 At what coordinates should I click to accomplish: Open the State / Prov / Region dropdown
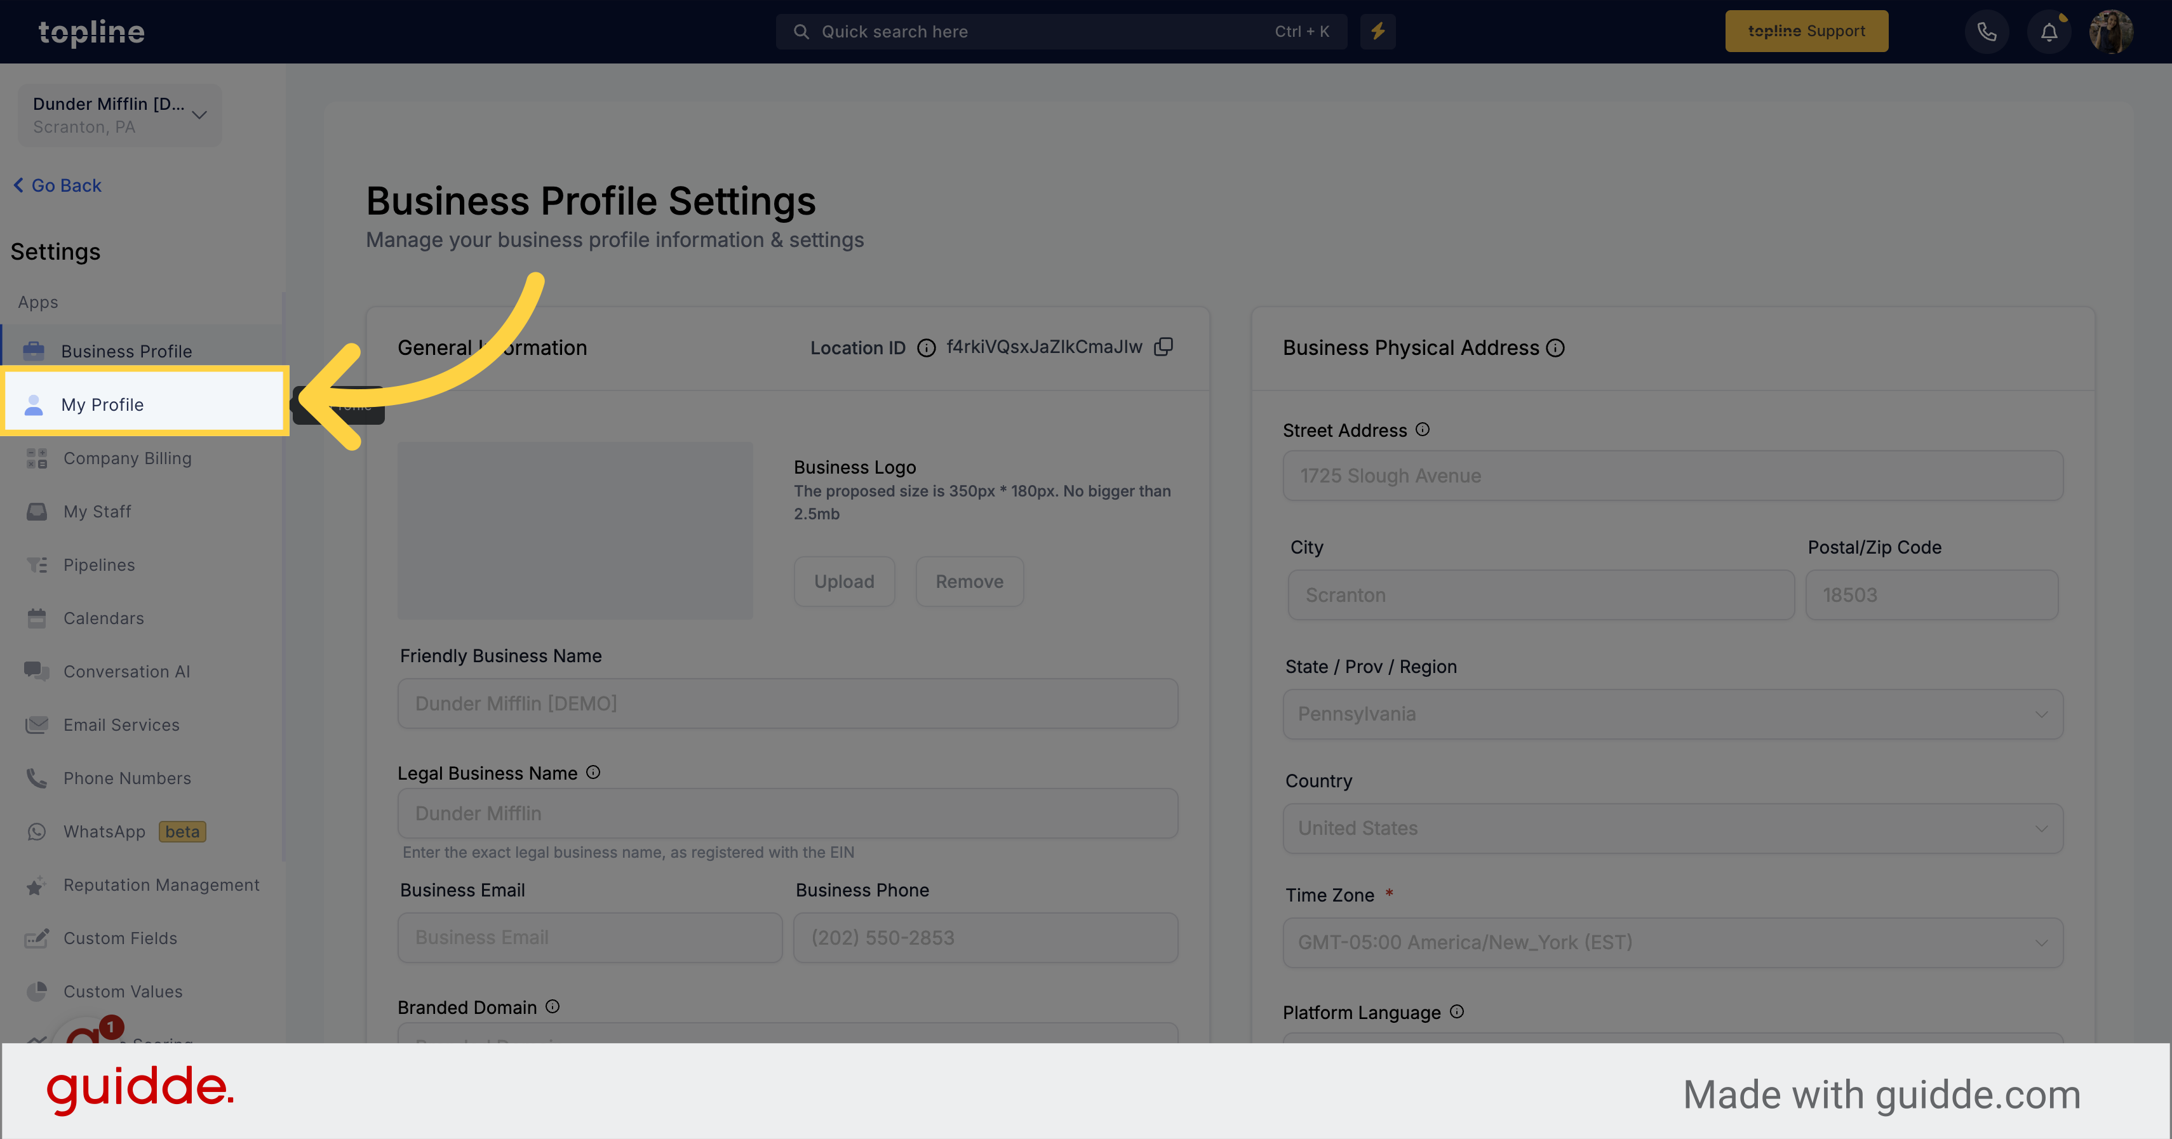pos(1673,714)
